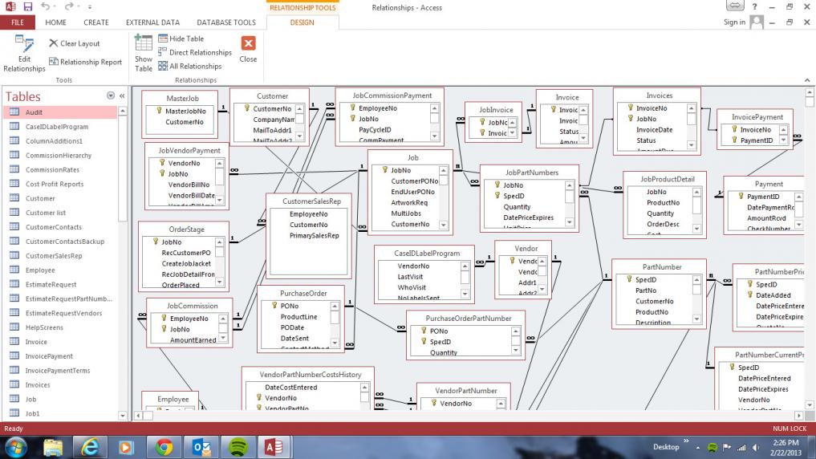816x459 pixels.
Task: Click VendorBillNo field in JobVendorPayment
Action: point(189,185)
